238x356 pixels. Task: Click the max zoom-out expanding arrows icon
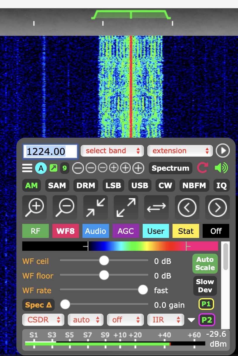(x=126, y=207)
